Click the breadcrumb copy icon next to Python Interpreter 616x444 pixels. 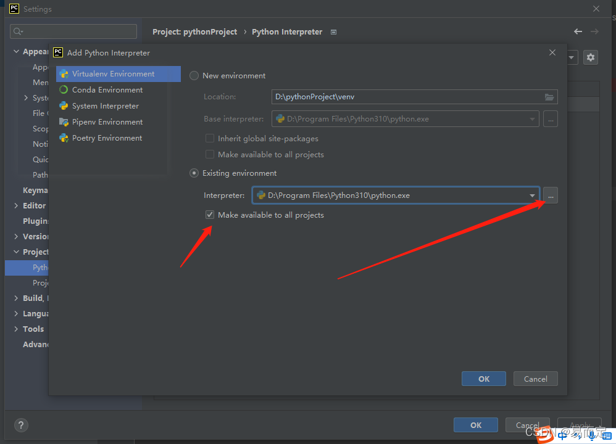(x=333, y=31)
